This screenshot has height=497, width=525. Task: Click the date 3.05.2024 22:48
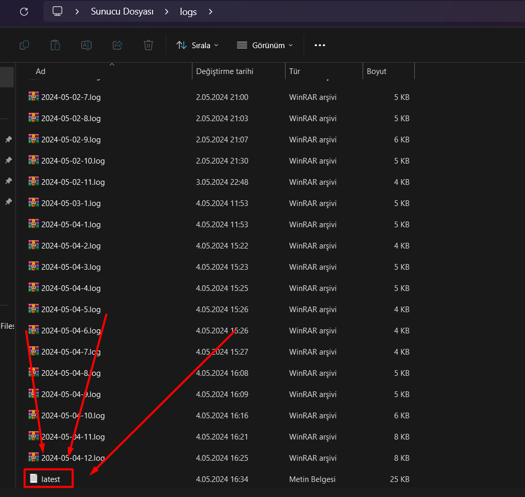222,182
